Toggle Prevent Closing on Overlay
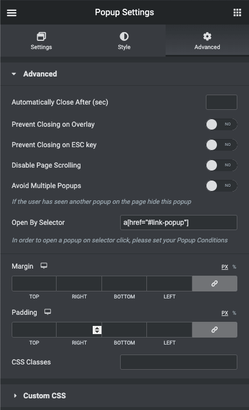Viewport: 249px width, 410px height. pos(222,124)
